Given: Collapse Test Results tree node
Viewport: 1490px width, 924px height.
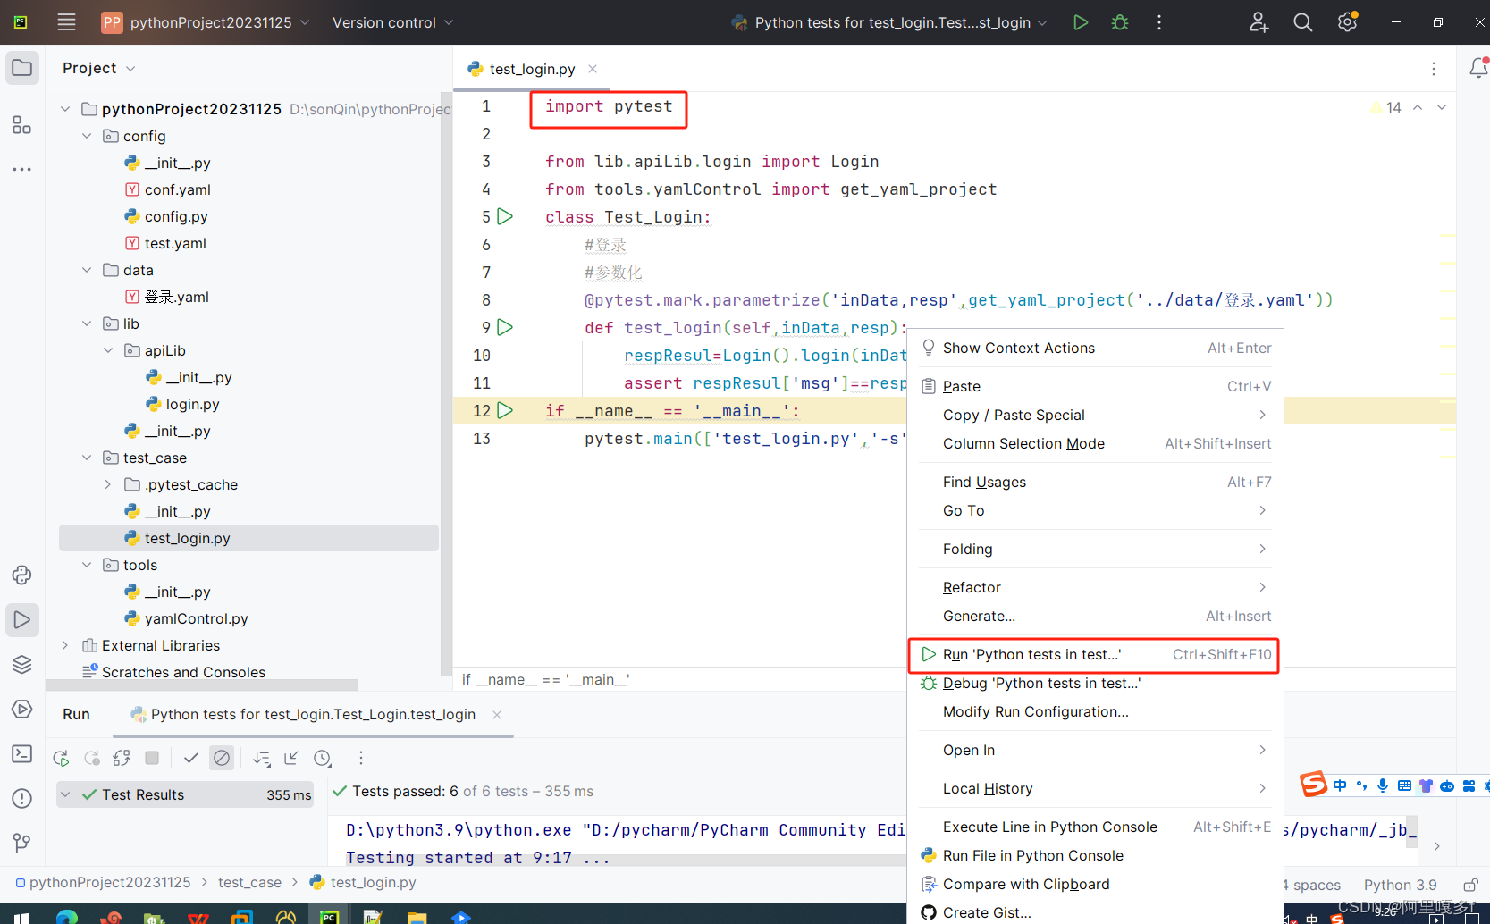Looking at the screenshot, I should (x=66, y=794).
